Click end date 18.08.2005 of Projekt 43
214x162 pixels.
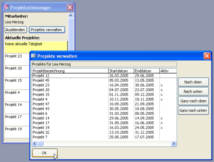(x=144, y=108)
